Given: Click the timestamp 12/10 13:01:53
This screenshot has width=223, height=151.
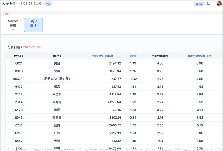Looking at the screenshot, I should (x=30, y=3).
